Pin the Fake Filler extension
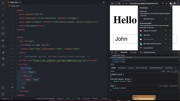Viewport: 180px width, 101px height. pyautogui.click(x=166, y=35)
